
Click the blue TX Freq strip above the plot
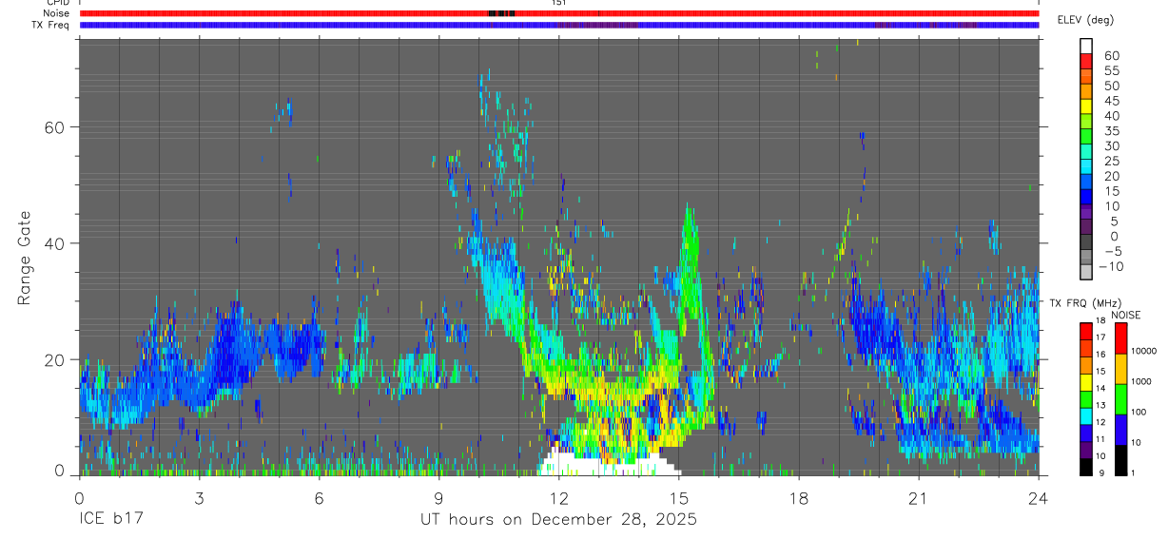click(559, 25)
